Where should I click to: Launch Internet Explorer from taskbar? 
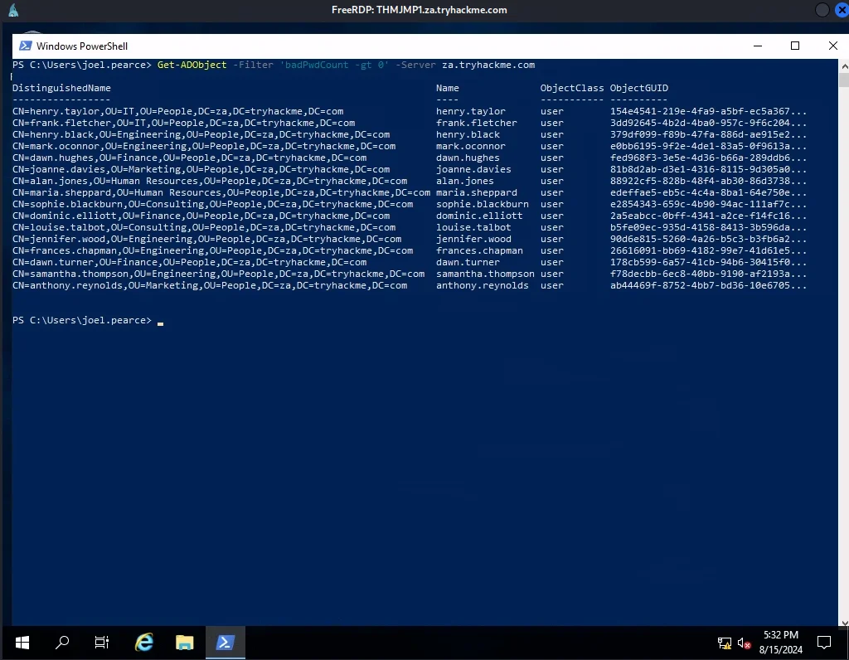(x=144, y=643)
